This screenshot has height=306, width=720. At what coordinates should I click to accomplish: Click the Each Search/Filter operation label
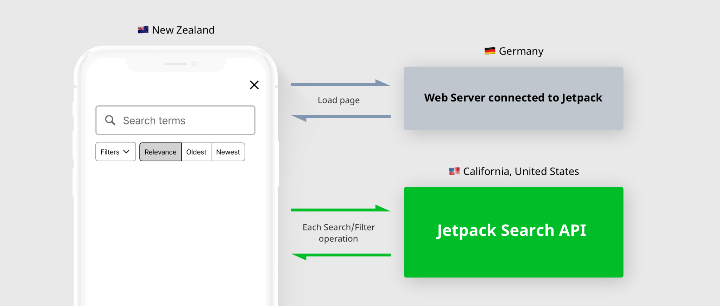(x=339, y=233)
